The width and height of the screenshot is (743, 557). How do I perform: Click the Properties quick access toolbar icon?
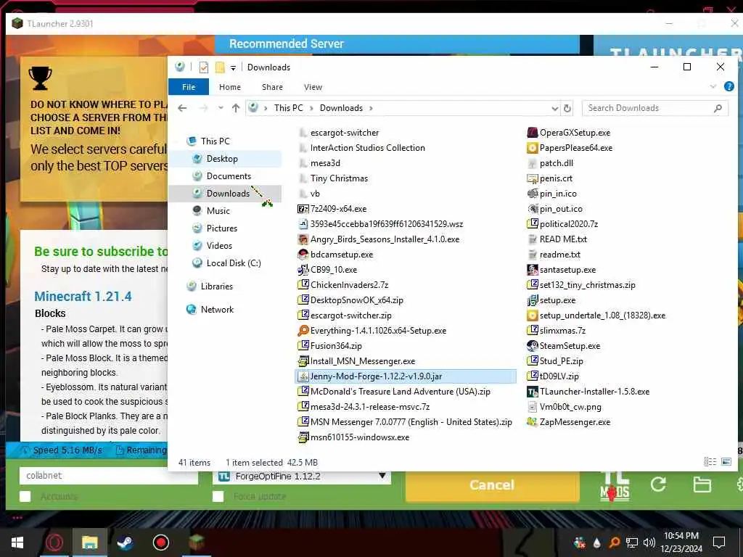(x=204, y=67)
